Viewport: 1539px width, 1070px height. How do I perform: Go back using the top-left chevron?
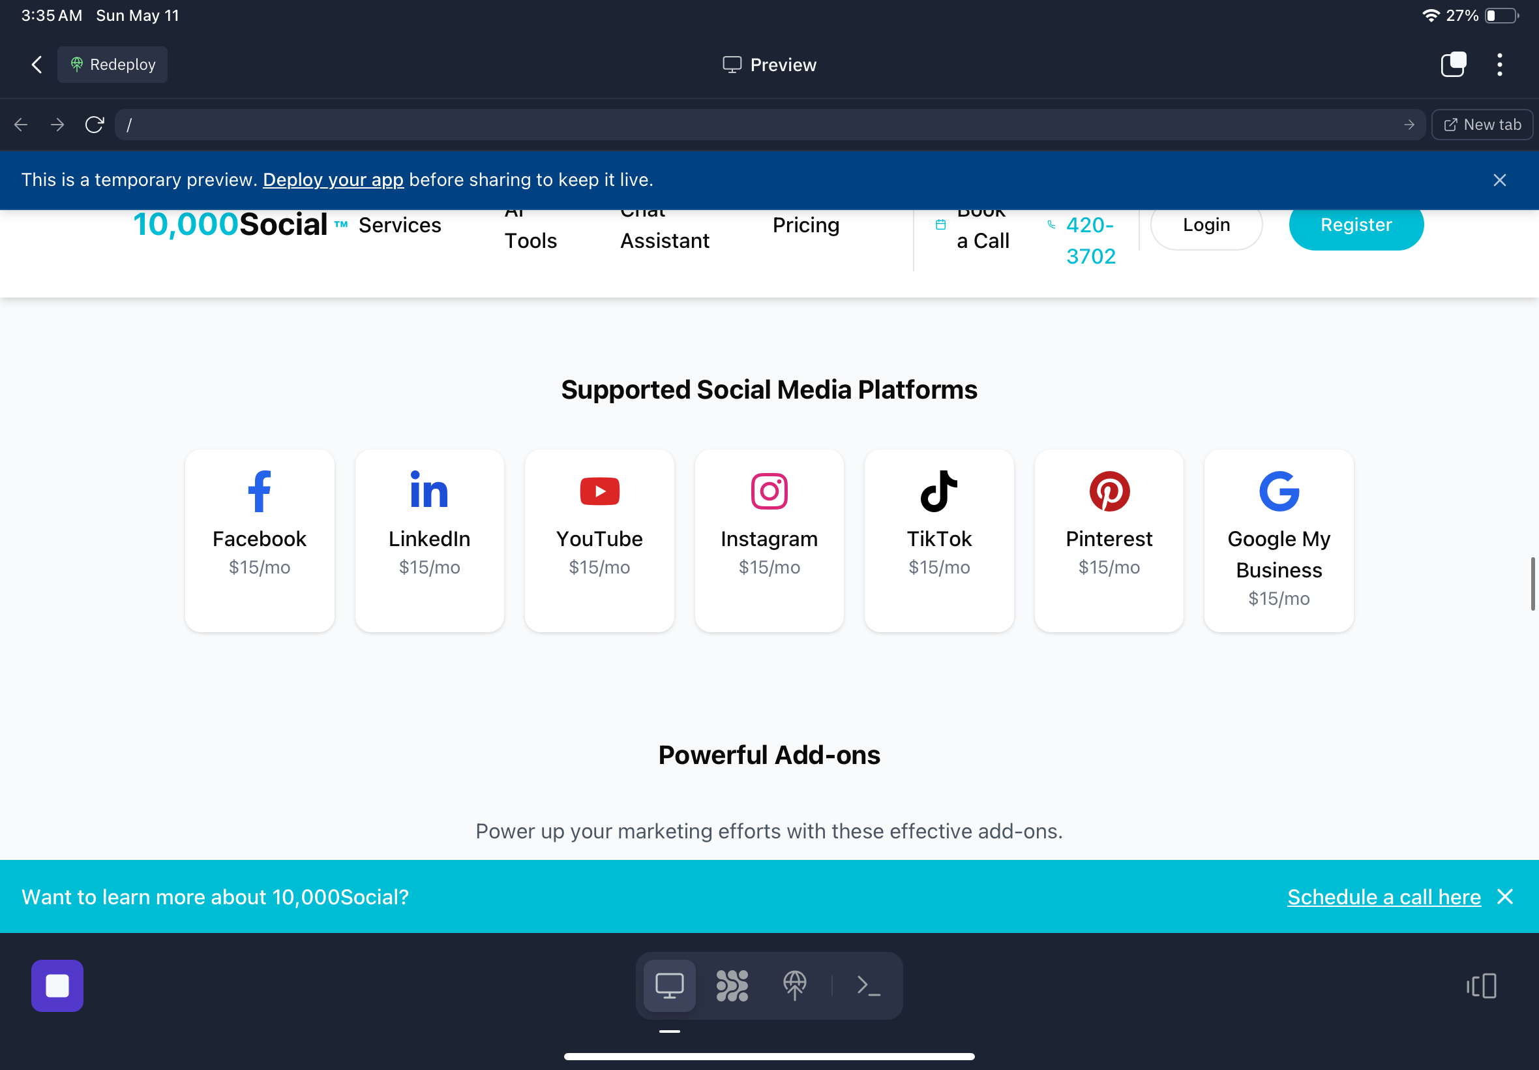point(37,65)
